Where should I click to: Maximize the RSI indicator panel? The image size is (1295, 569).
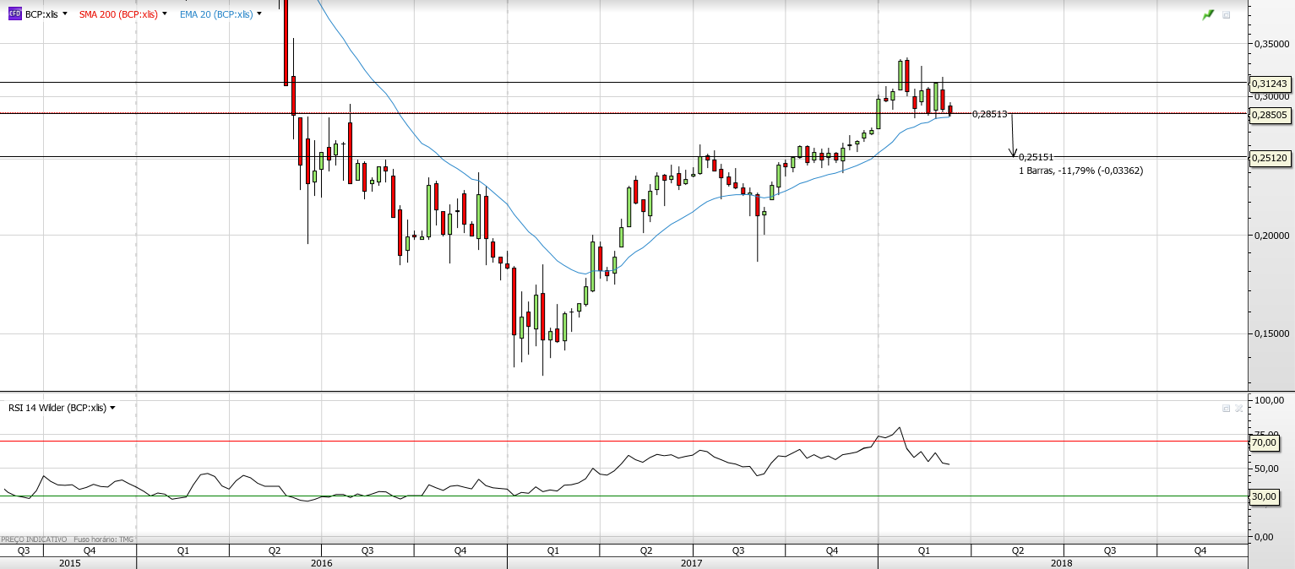(1226, 408)
